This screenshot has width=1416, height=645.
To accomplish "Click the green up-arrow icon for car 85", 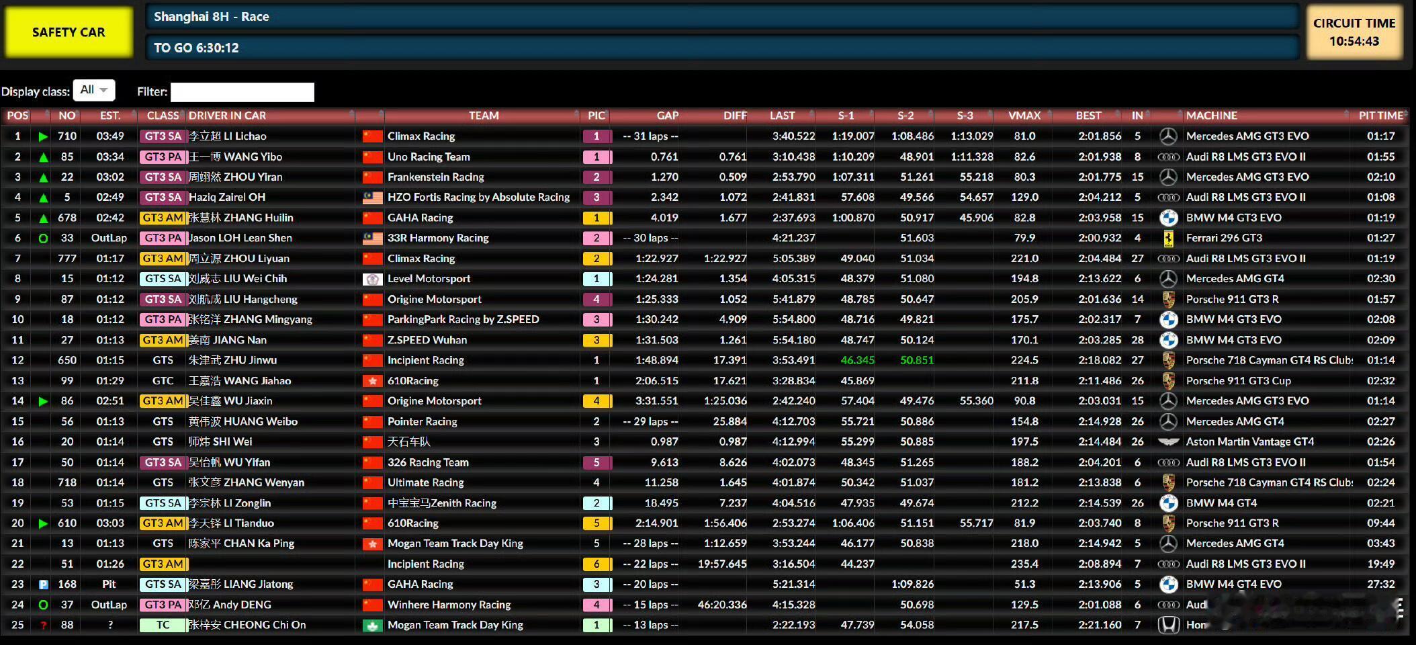I will pos(44,157).
